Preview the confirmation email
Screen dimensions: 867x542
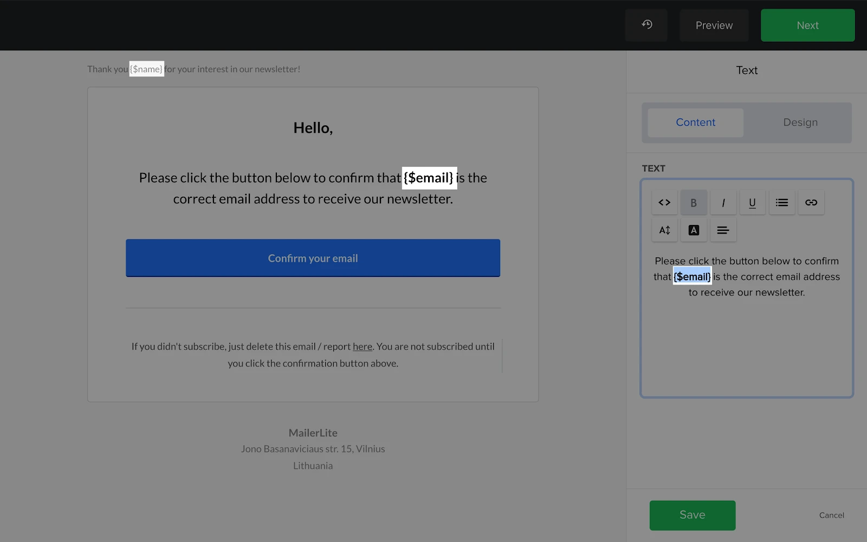(x=714, y=25)
